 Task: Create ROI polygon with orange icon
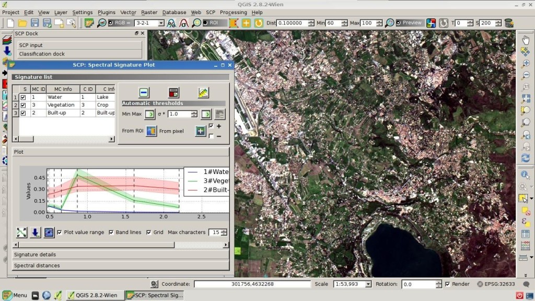234,23
